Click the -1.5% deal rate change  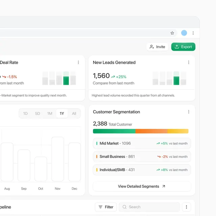pyautogui.click(x=9, y=77)
